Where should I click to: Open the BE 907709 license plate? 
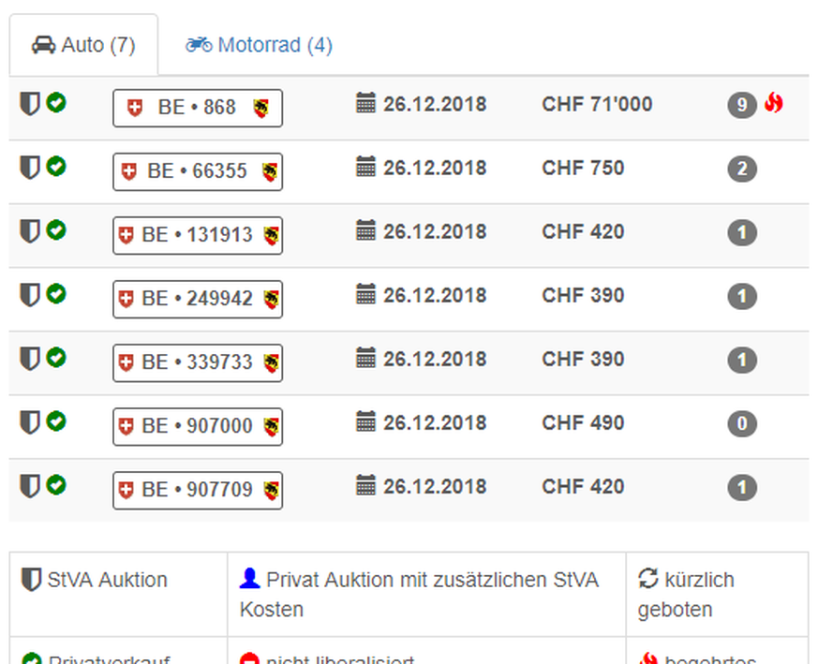pyautogui.click(x=197, y=490)
